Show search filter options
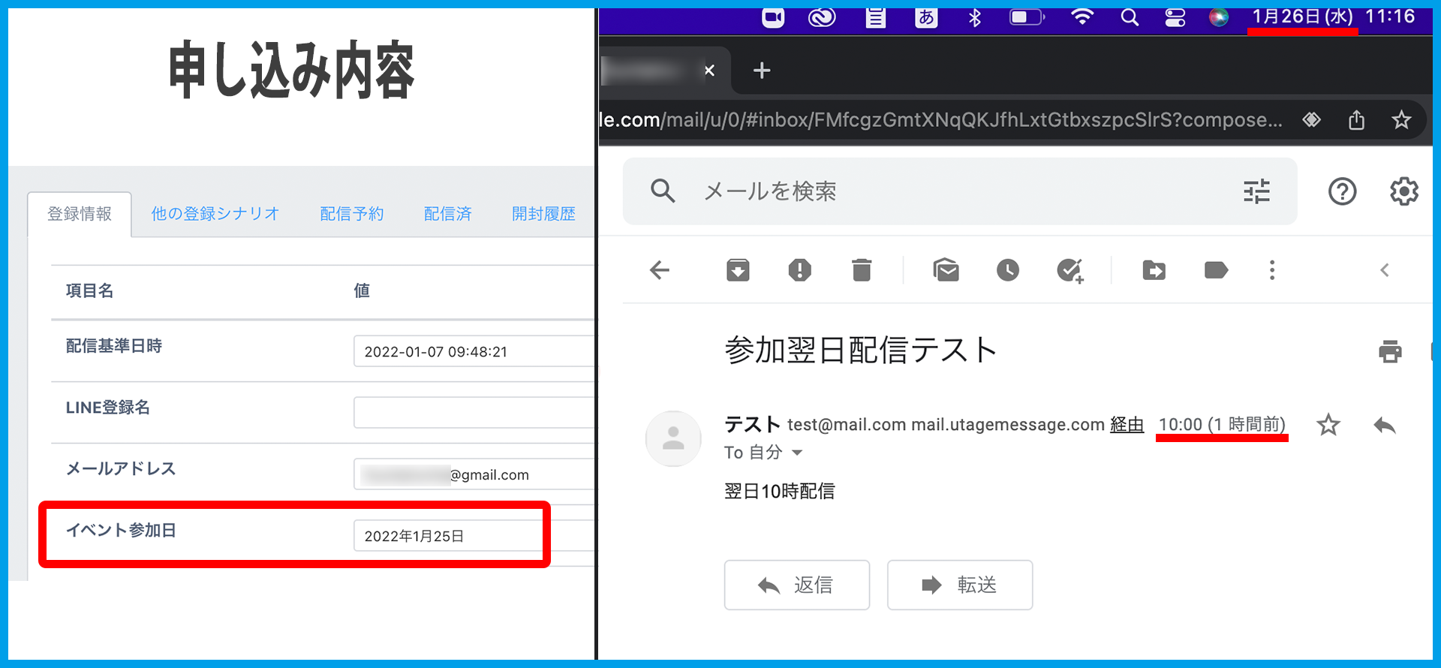Screen dimensions: 1441x668 (1256, 191)
